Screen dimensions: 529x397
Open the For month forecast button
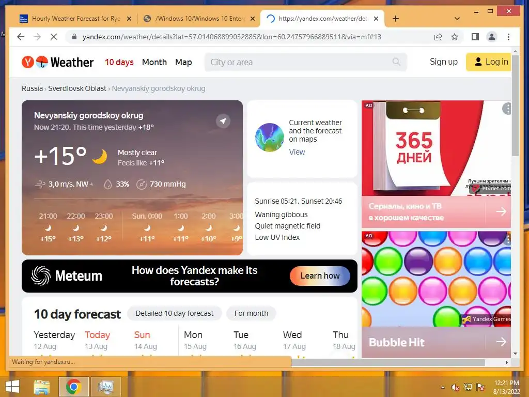click(251, 313)
